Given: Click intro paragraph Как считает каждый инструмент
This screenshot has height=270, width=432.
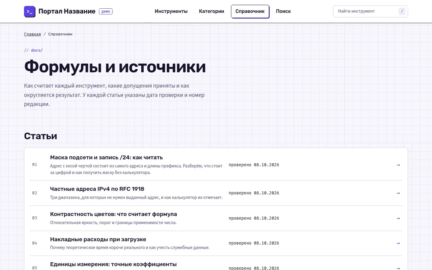Looking at the screenshot, I should (x=114, y=95).
